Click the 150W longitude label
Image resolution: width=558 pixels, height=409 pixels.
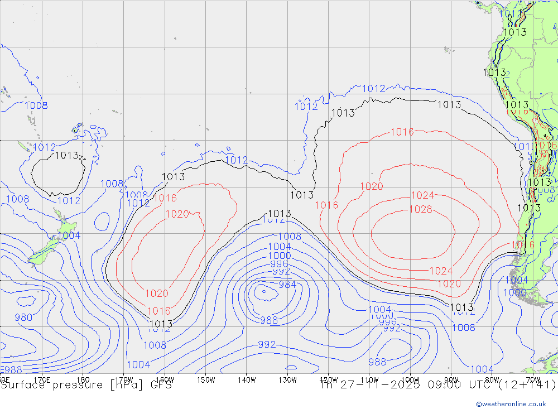[x=206, y=380]
